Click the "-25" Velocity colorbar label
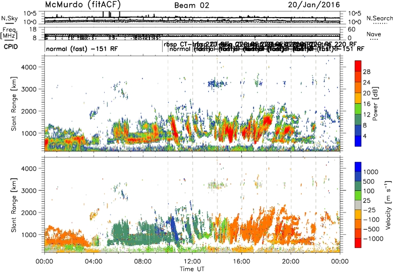The width and height of the screenshot is (393, 272). point(369,210)
